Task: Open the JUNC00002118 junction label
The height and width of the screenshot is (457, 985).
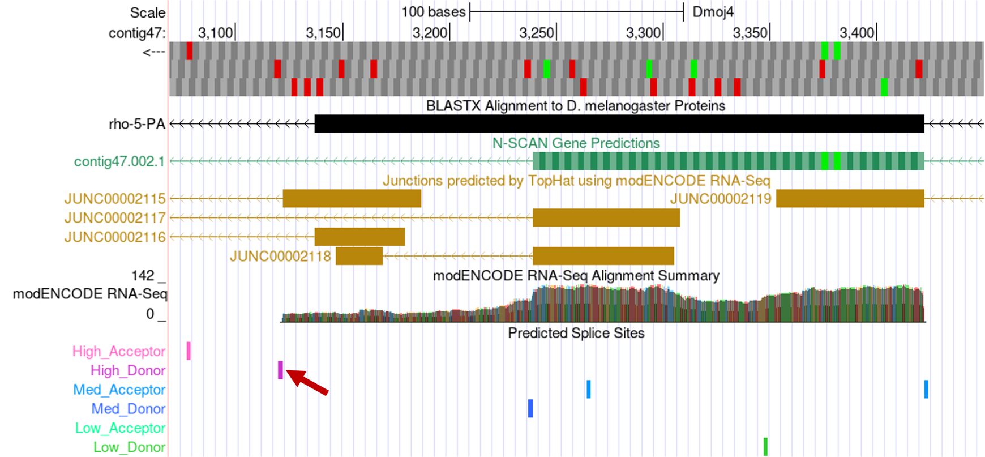Action: [x=280, y=257]
